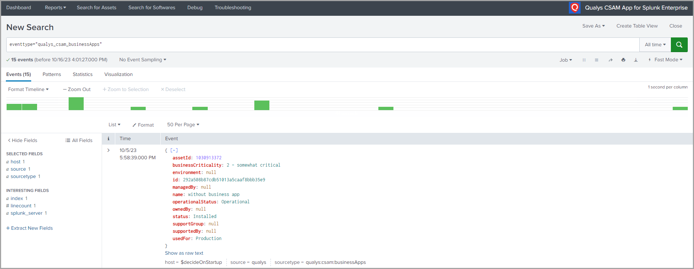Click the Format button above results
The width and height of the screenshot is (694, 269).
[143, 125]
